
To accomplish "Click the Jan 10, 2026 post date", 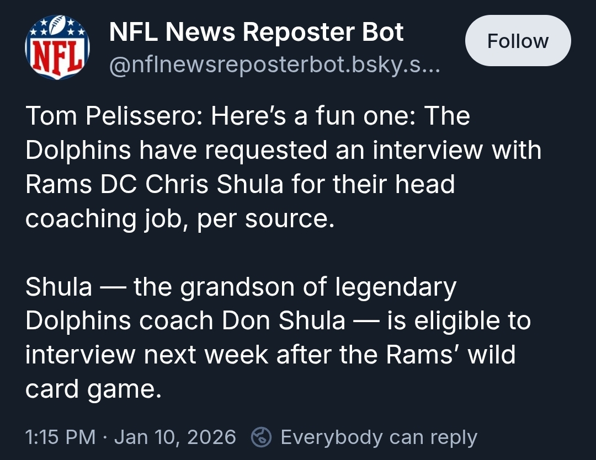I will tap(175, 437).
